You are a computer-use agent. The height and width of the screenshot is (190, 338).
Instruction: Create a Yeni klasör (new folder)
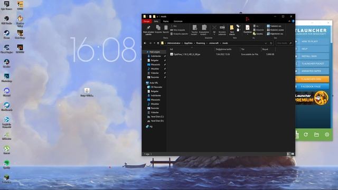coord(232,30)
